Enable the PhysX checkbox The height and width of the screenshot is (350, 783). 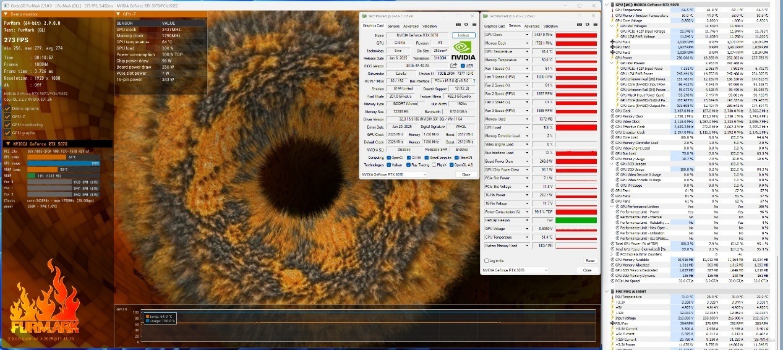(x=434, y=165)
